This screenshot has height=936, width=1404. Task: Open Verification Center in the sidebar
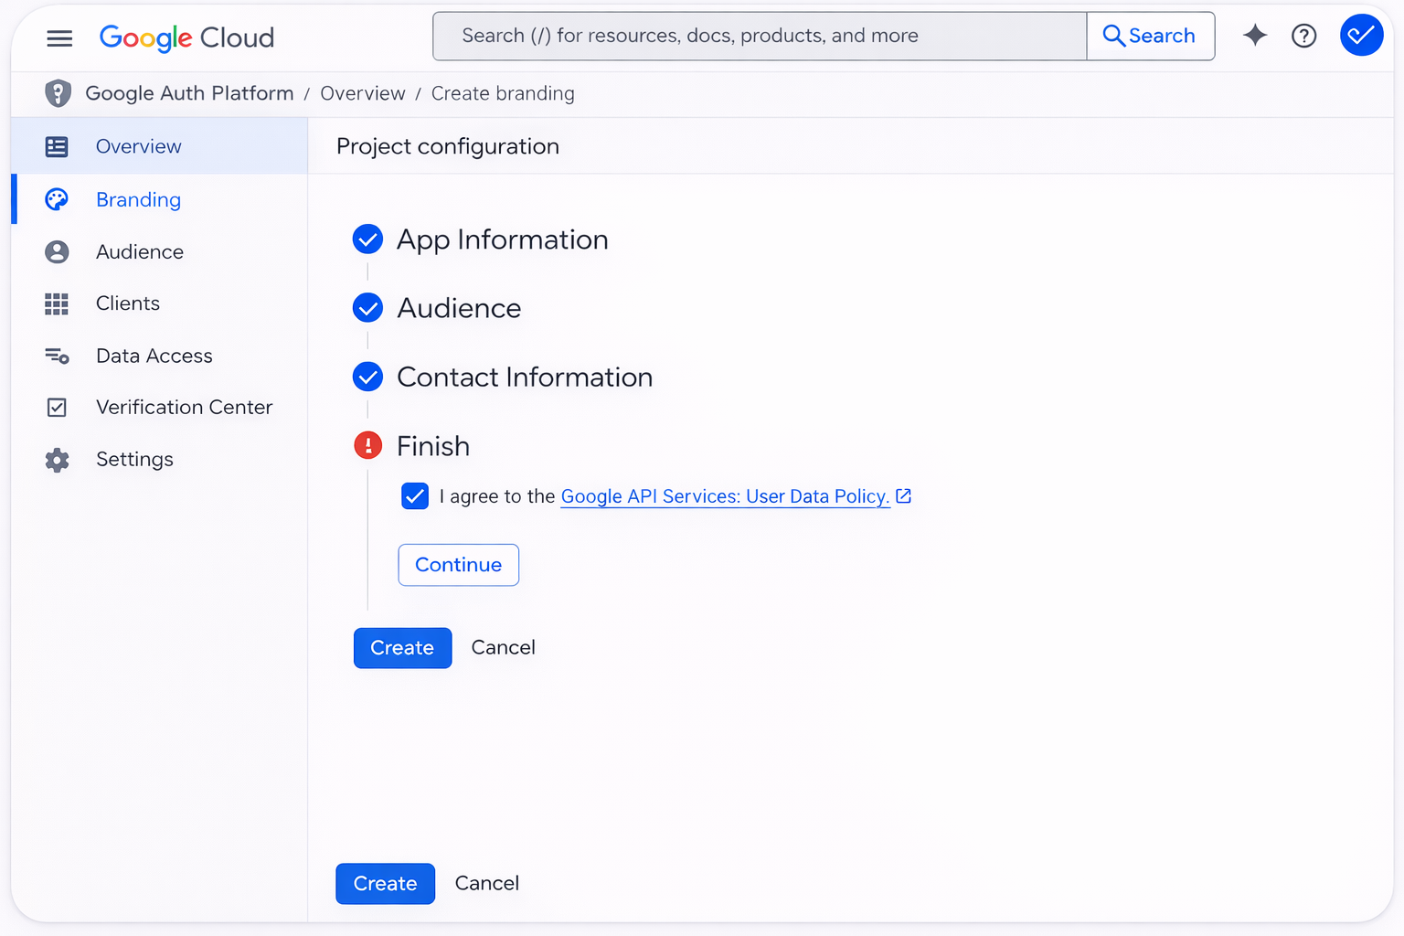click(x=184, y=408)
